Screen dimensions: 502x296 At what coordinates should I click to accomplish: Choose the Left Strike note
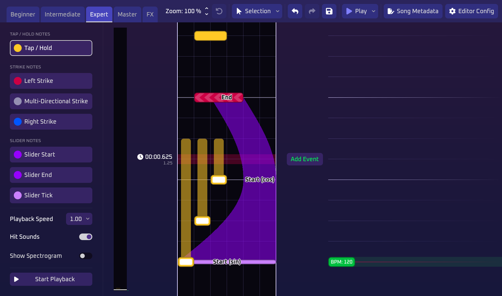coord(51,81)
